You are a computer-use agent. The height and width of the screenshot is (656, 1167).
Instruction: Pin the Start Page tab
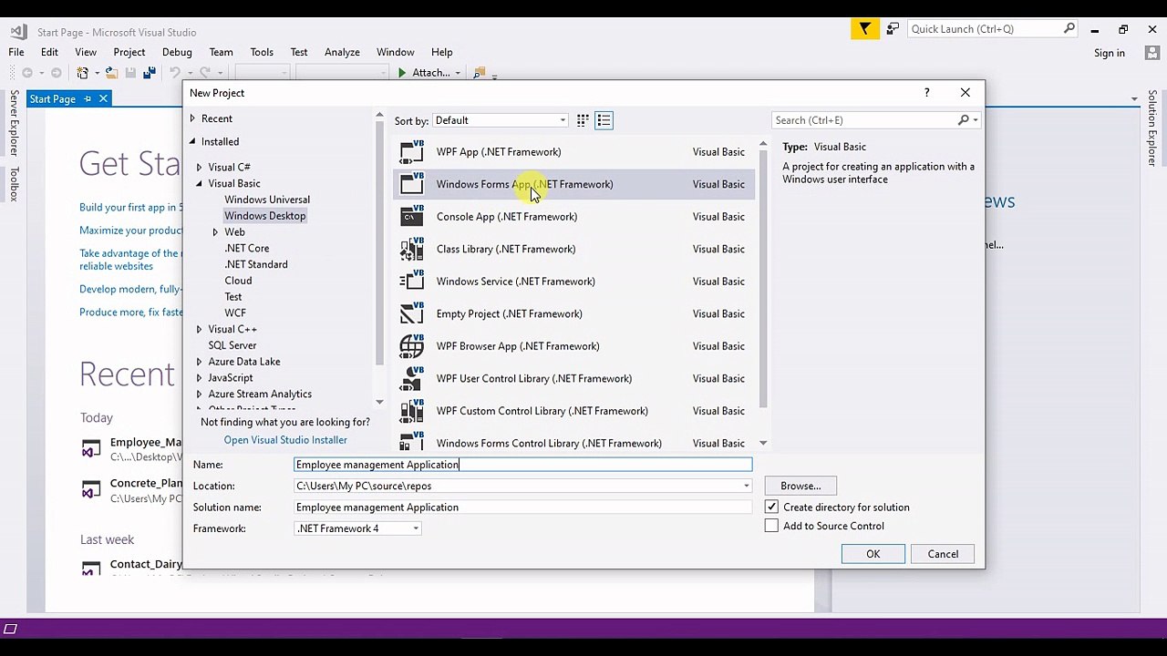pyautogui.click(x=88, y=98)
